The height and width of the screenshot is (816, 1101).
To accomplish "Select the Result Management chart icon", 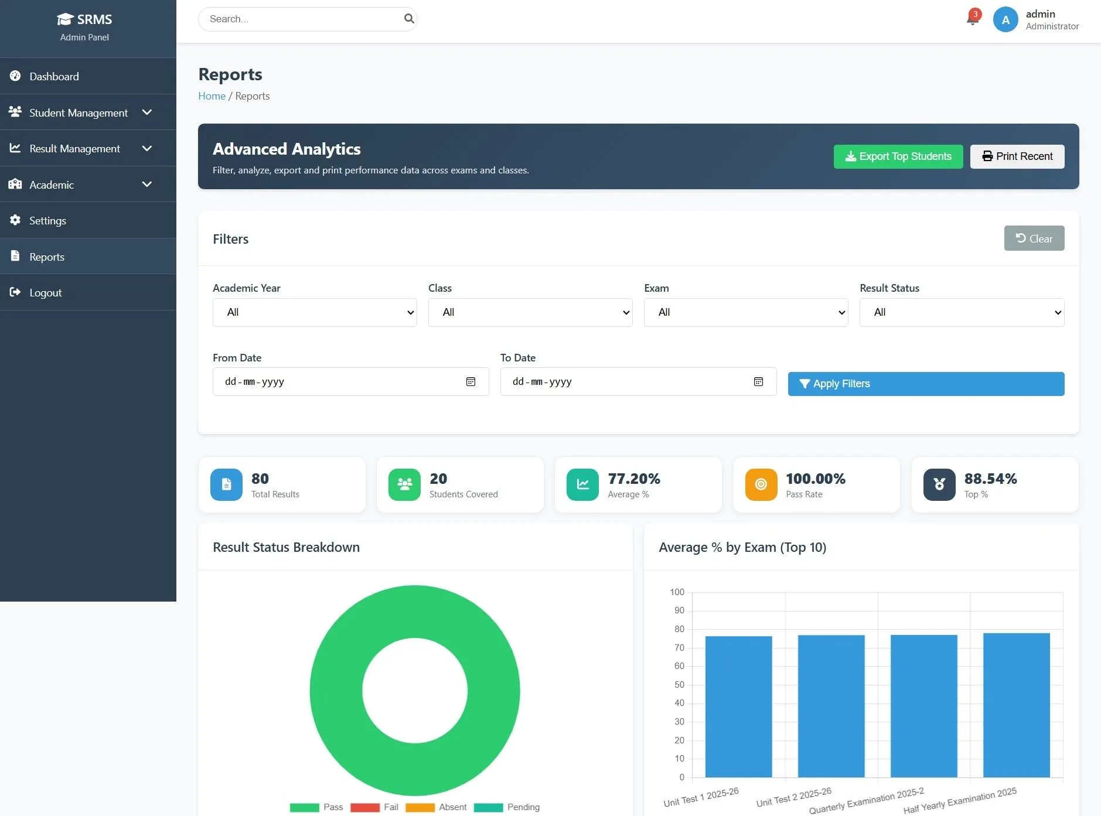I will click(x=16, y=148).
